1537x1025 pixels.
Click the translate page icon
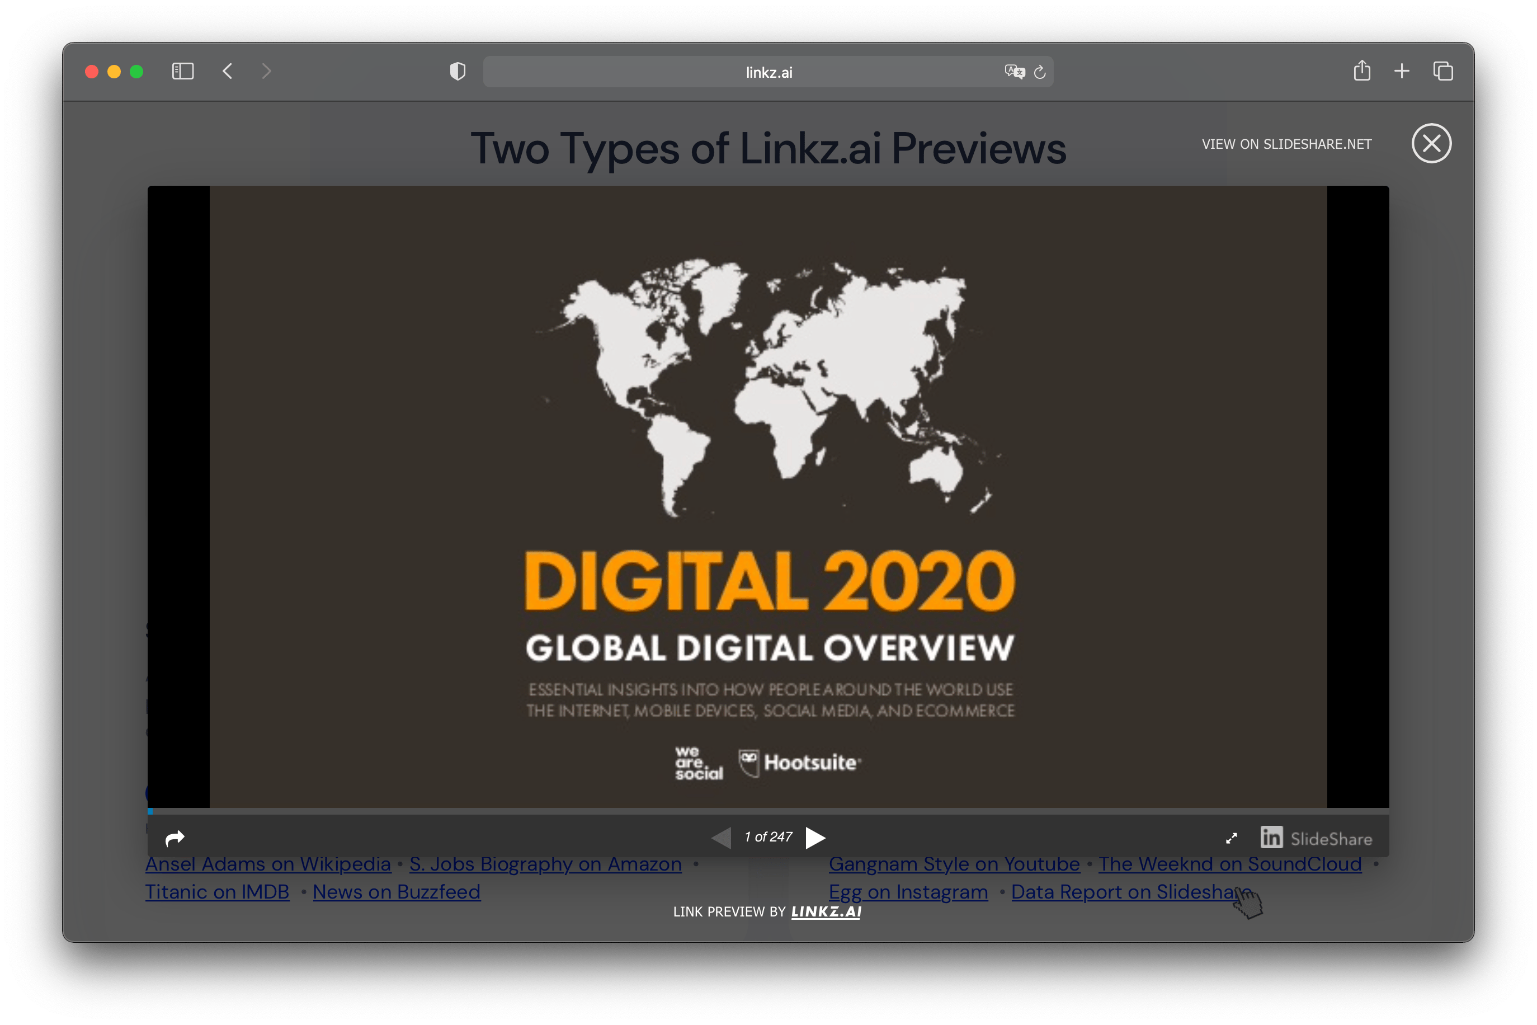1014,72
